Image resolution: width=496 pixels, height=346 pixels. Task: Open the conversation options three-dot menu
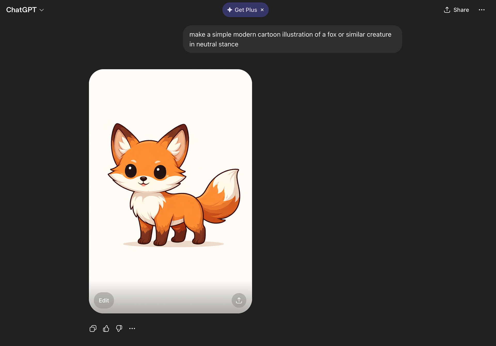coord(482,10)
